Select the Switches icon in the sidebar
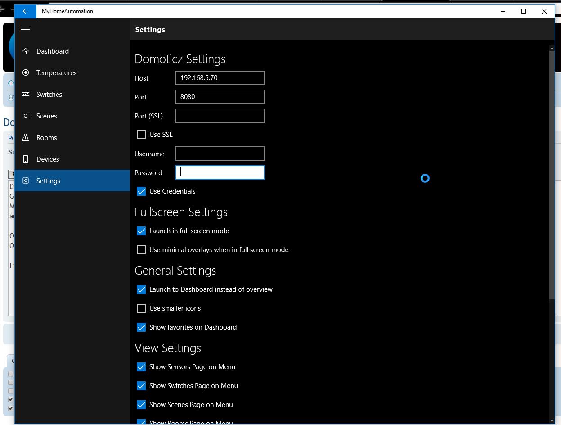This screenshot has height=425, width=561. [26, 94]
